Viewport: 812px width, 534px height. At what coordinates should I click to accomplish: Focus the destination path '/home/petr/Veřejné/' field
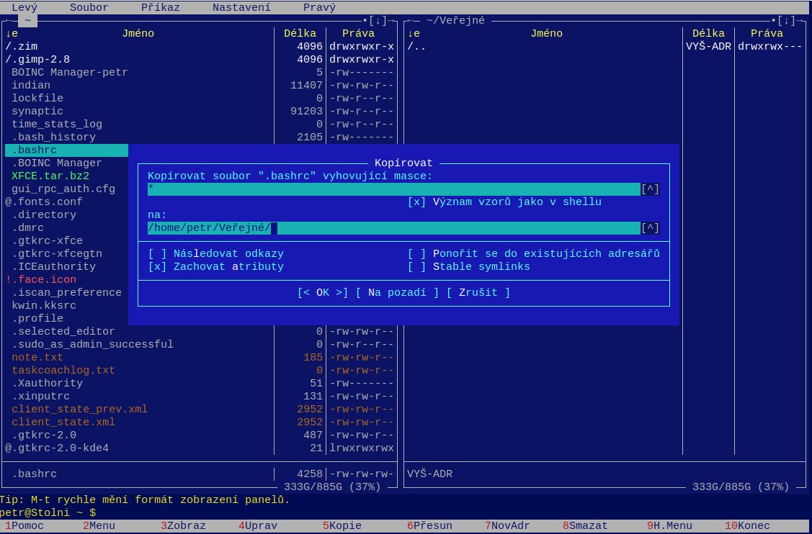click(x=394, y=228)
